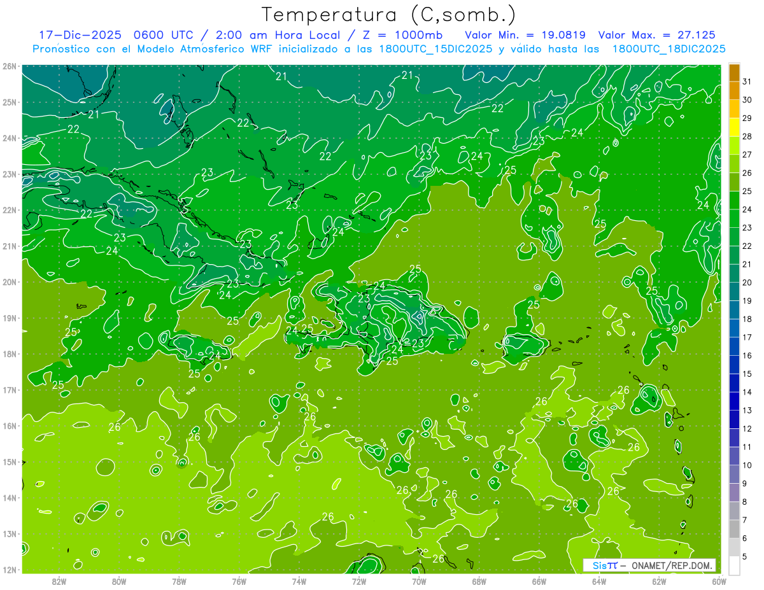Click the '22N' latitude axis label
The image size is (764, 590).
click(x=10, y=210)
